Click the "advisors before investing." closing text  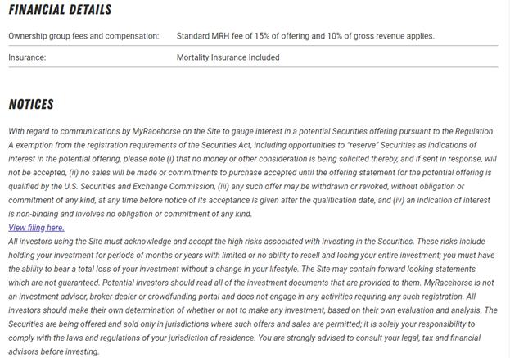(x=54, y=351)
